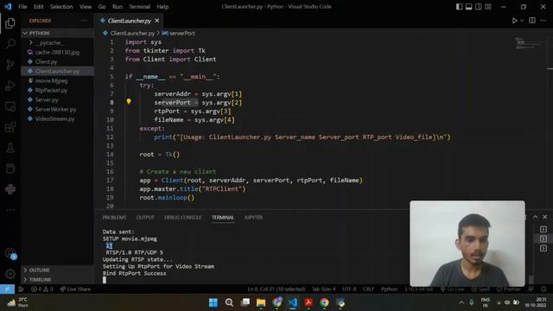Maximize the terminal panel with chevron
The image size is (553, 311).
click(x=536, y=217)
